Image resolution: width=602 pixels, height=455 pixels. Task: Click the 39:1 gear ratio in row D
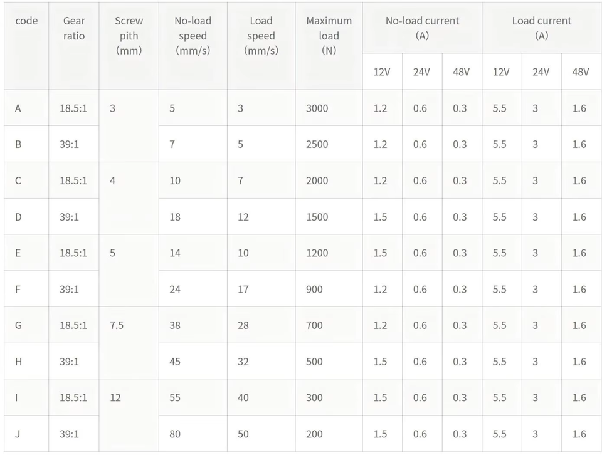pyautogui.click(x=69, y=217)
